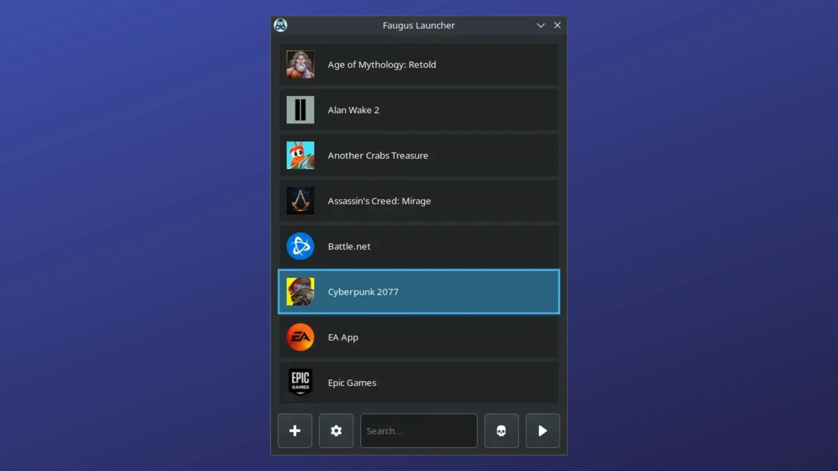Select the "Epic Games" title text
This screenshot has height=471, width=838.
click(352, 383)
